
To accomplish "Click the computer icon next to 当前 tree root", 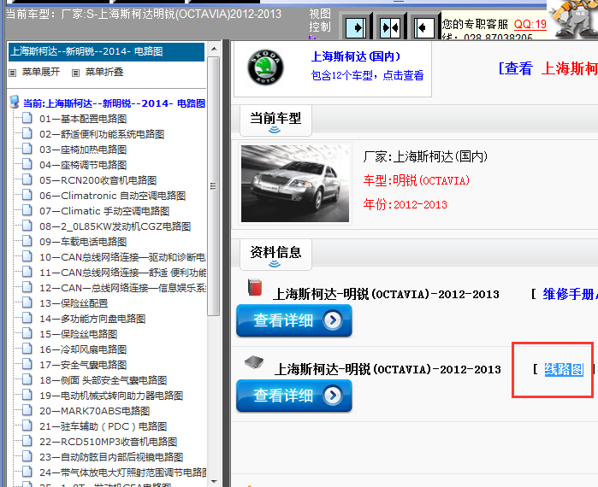I will (14, 102).
